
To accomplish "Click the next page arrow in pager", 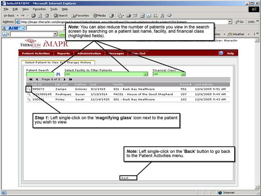I will [x=65, y=79].
